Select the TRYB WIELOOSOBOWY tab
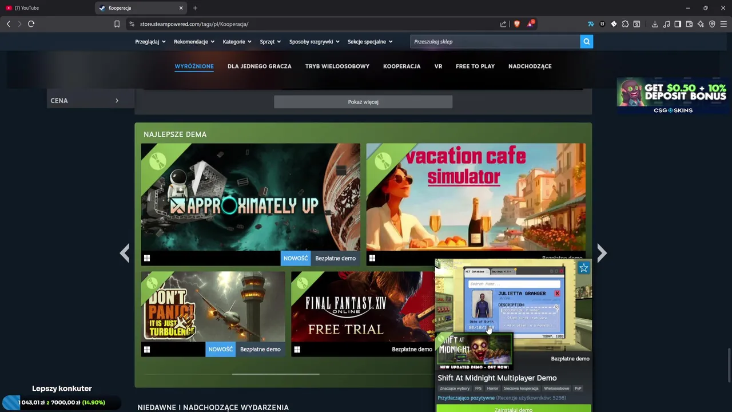This screenshot has width=732, height=412. 337,66
